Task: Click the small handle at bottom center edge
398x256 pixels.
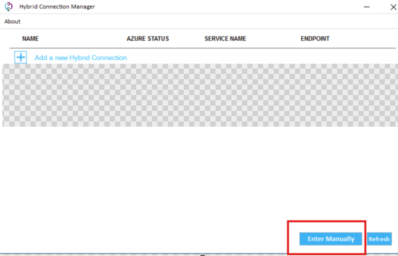Action: [x=202, y=255]
